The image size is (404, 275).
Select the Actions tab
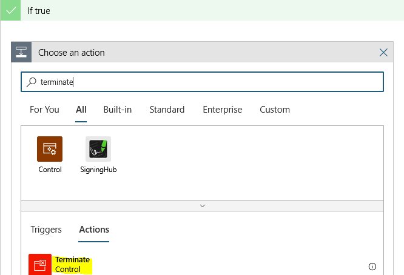coord(94,230)
